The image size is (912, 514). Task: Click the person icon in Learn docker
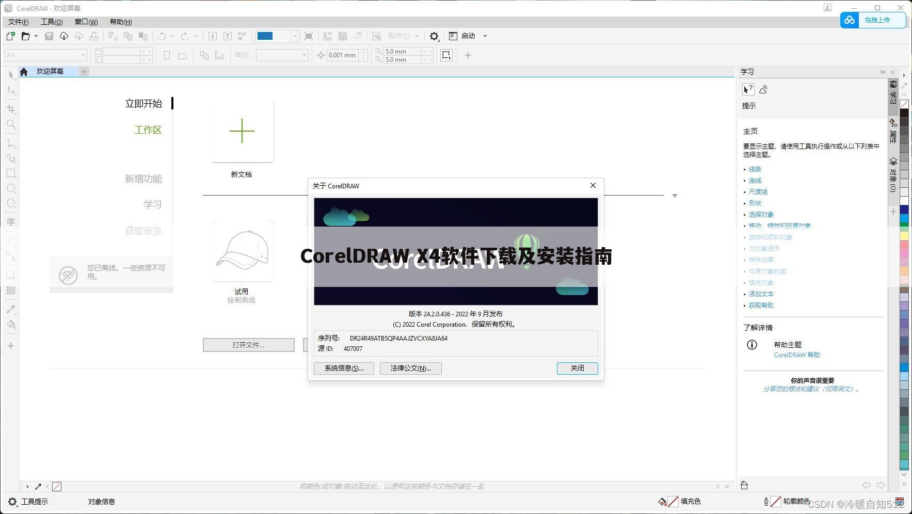pos(763,89)
